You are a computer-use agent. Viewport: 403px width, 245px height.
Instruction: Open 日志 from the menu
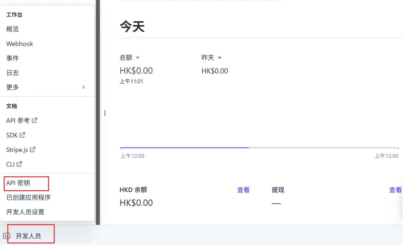pyautogui.click(x=13, y=73)
